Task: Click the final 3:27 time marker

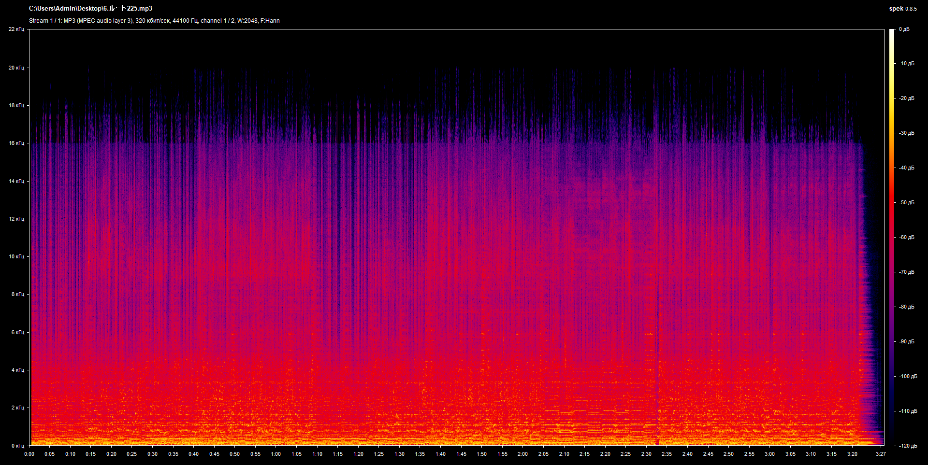Action: [881, 454]
